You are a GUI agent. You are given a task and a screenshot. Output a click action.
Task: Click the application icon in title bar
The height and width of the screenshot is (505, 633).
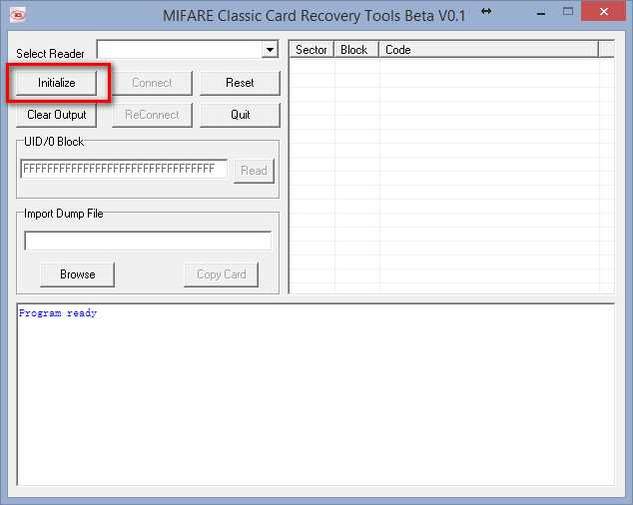[18, 15]
